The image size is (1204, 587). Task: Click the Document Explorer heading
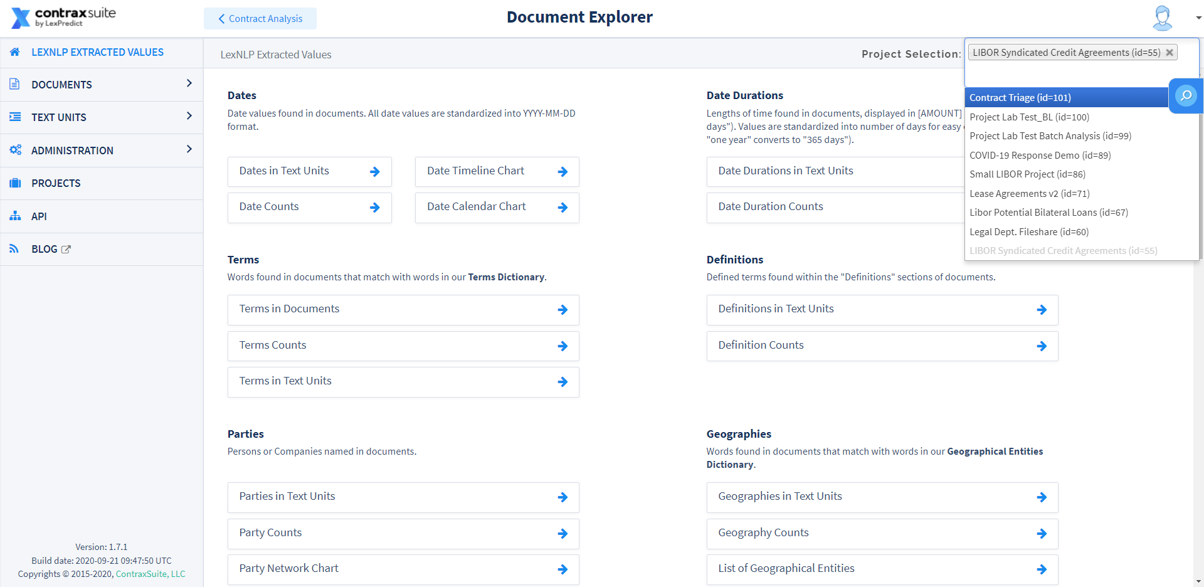pos(579,17)
